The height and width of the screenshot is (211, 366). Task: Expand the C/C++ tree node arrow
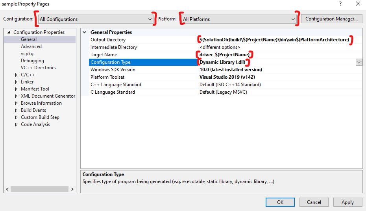(16, 75)
